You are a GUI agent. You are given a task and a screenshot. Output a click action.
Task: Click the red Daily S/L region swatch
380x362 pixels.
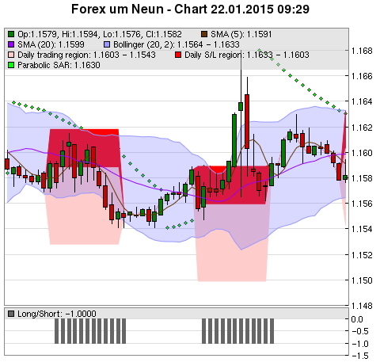pyautogui.click(x=178, y=55)
